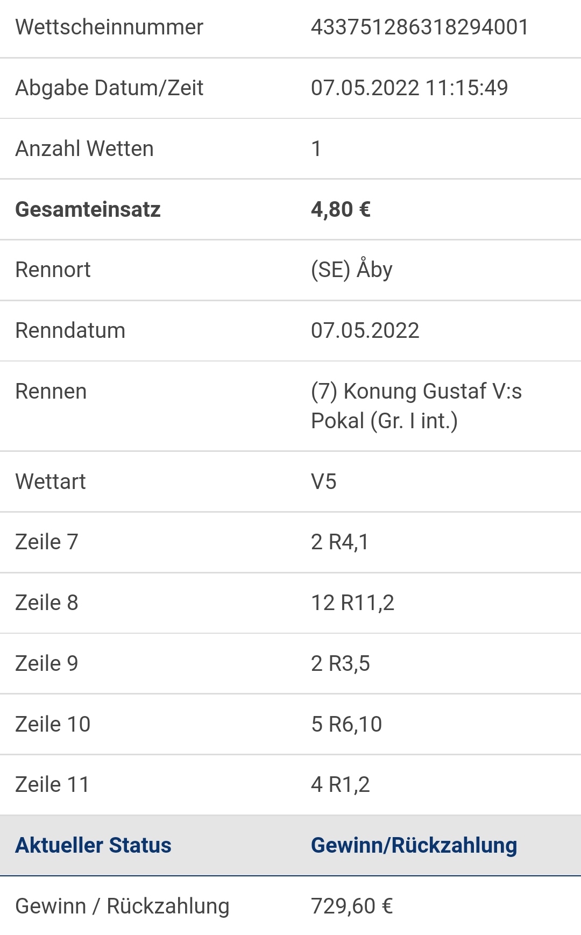Screen dimensions: 581x935
Task: Click the Zeile 7 selection 2 R4,1
Action: click(x=340, y=542)
